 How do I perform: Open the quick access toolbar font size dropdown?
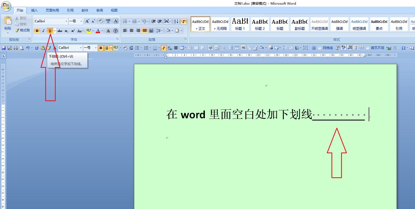[x=96, y=48]
